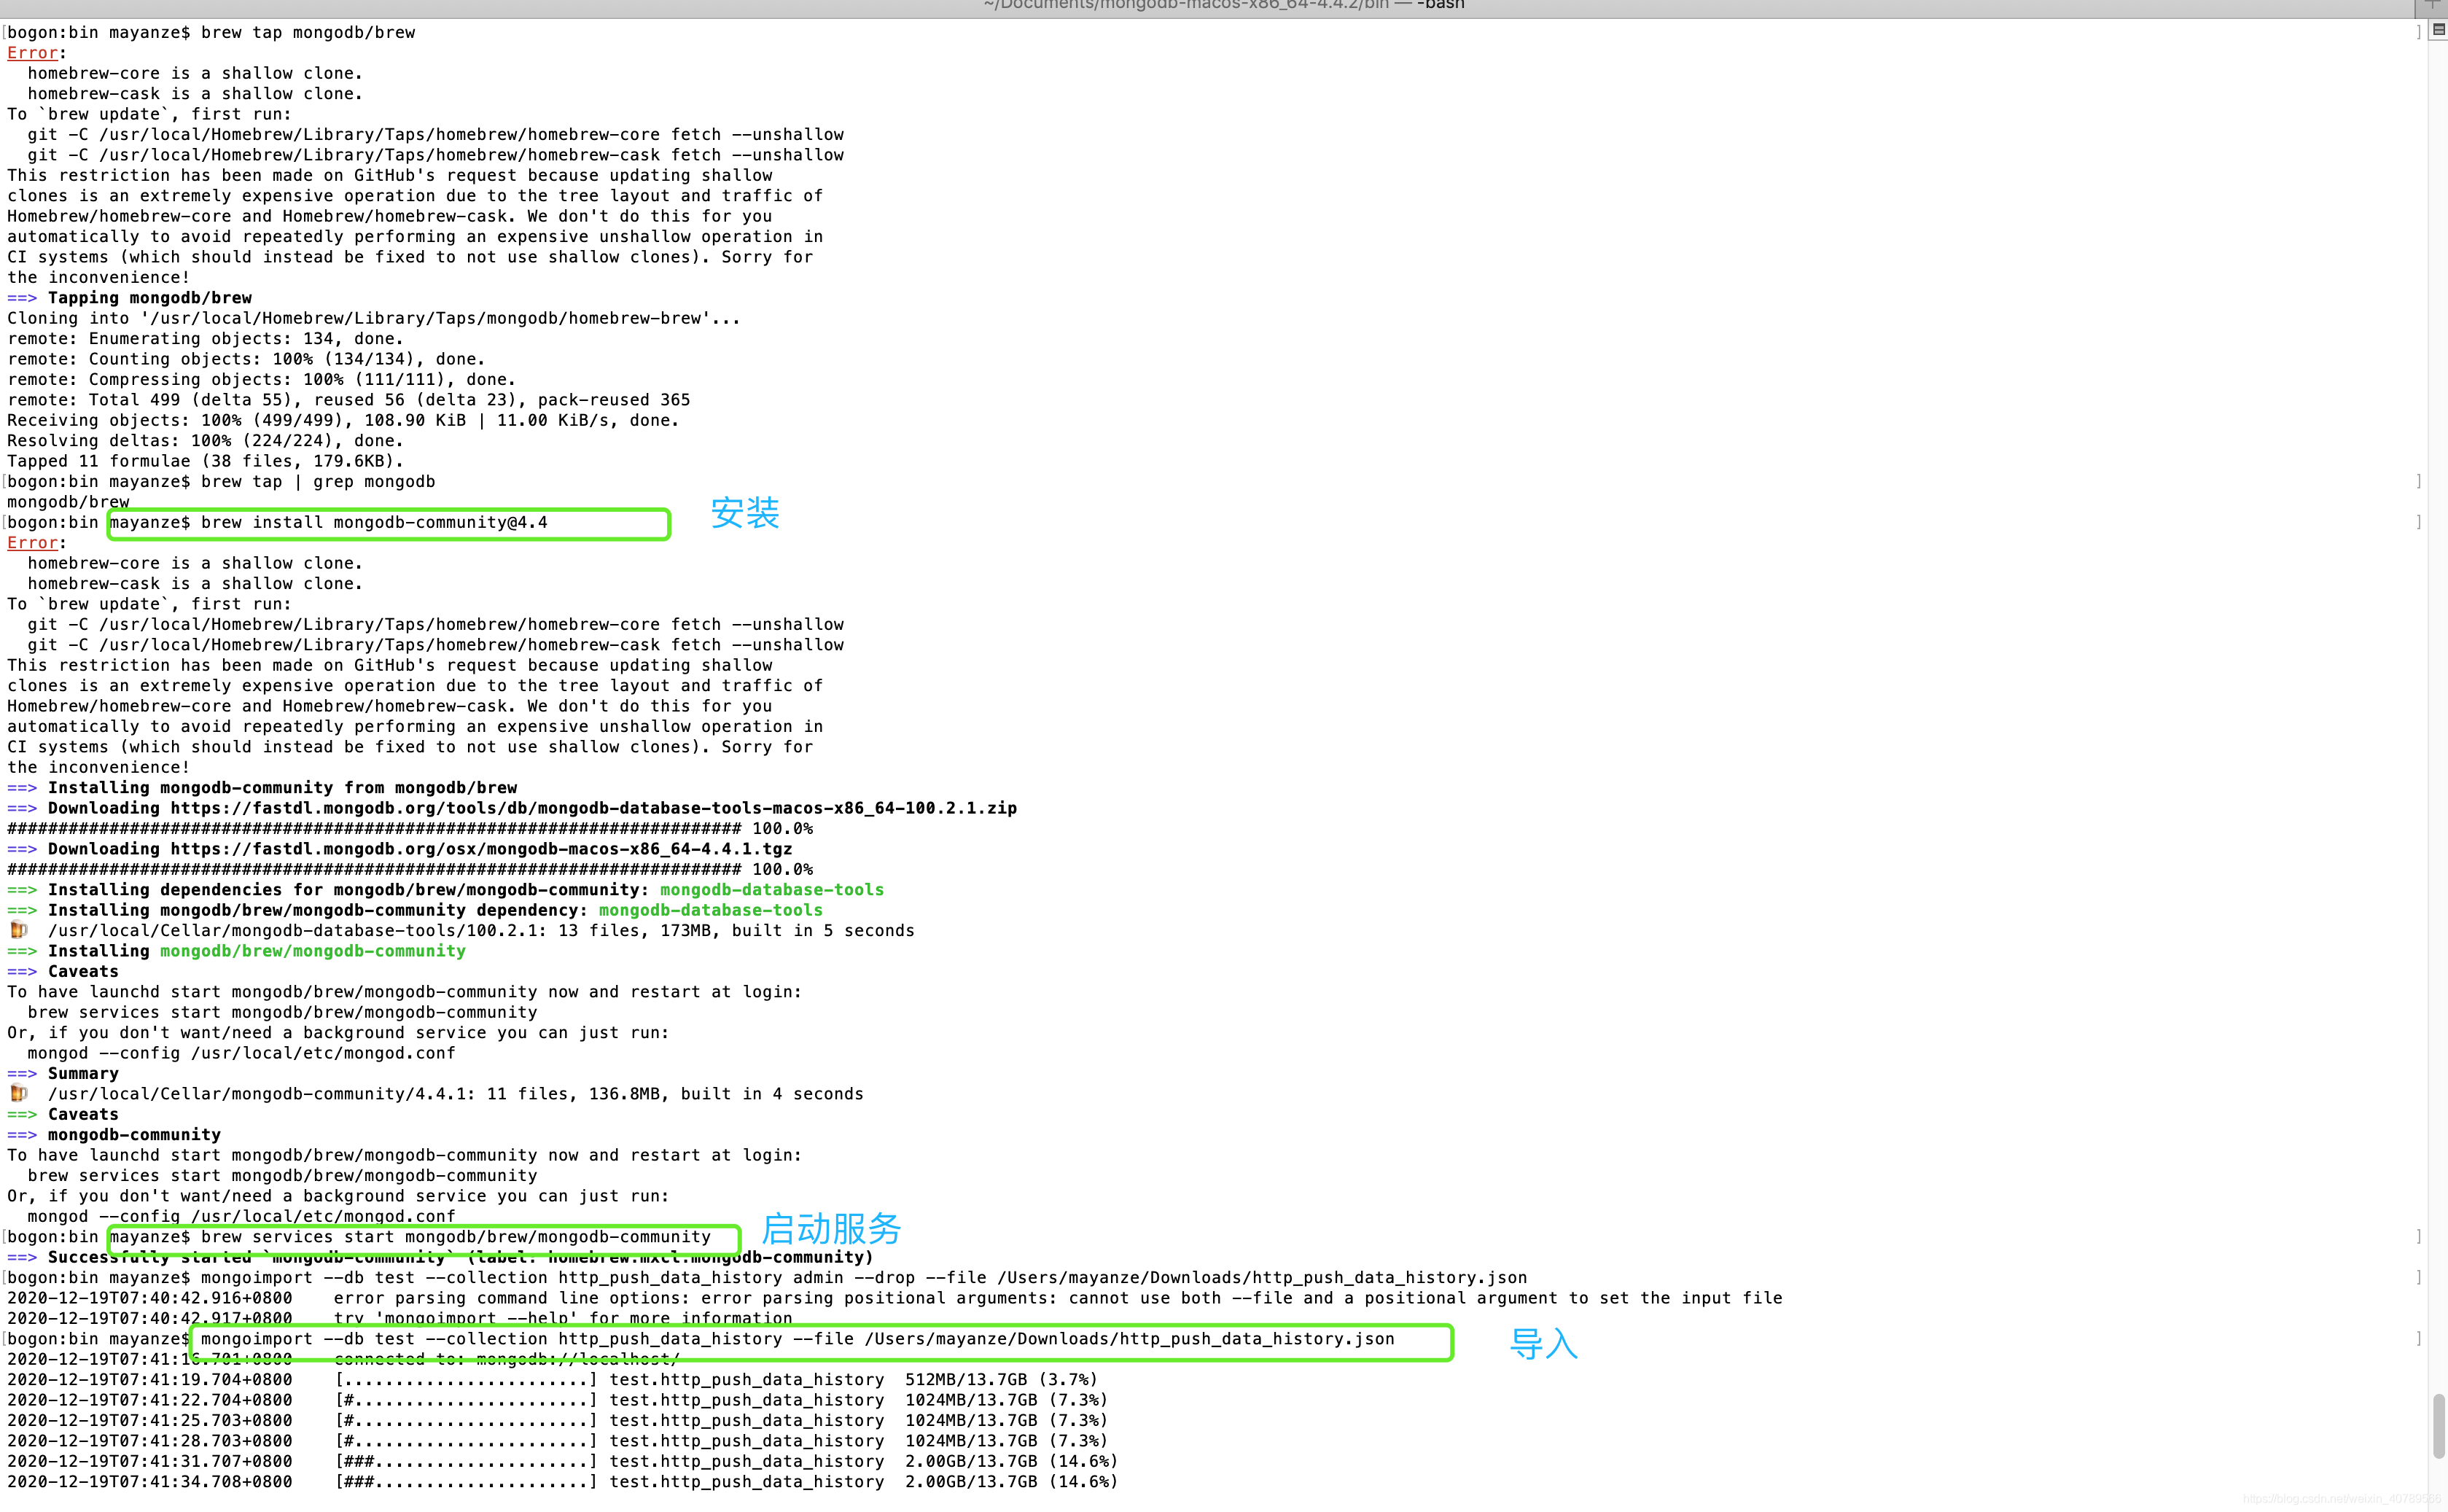Click the blue 导入 annotation label
The height and width of the screenshot is (1512, 2448).
coord(1543,1343)
